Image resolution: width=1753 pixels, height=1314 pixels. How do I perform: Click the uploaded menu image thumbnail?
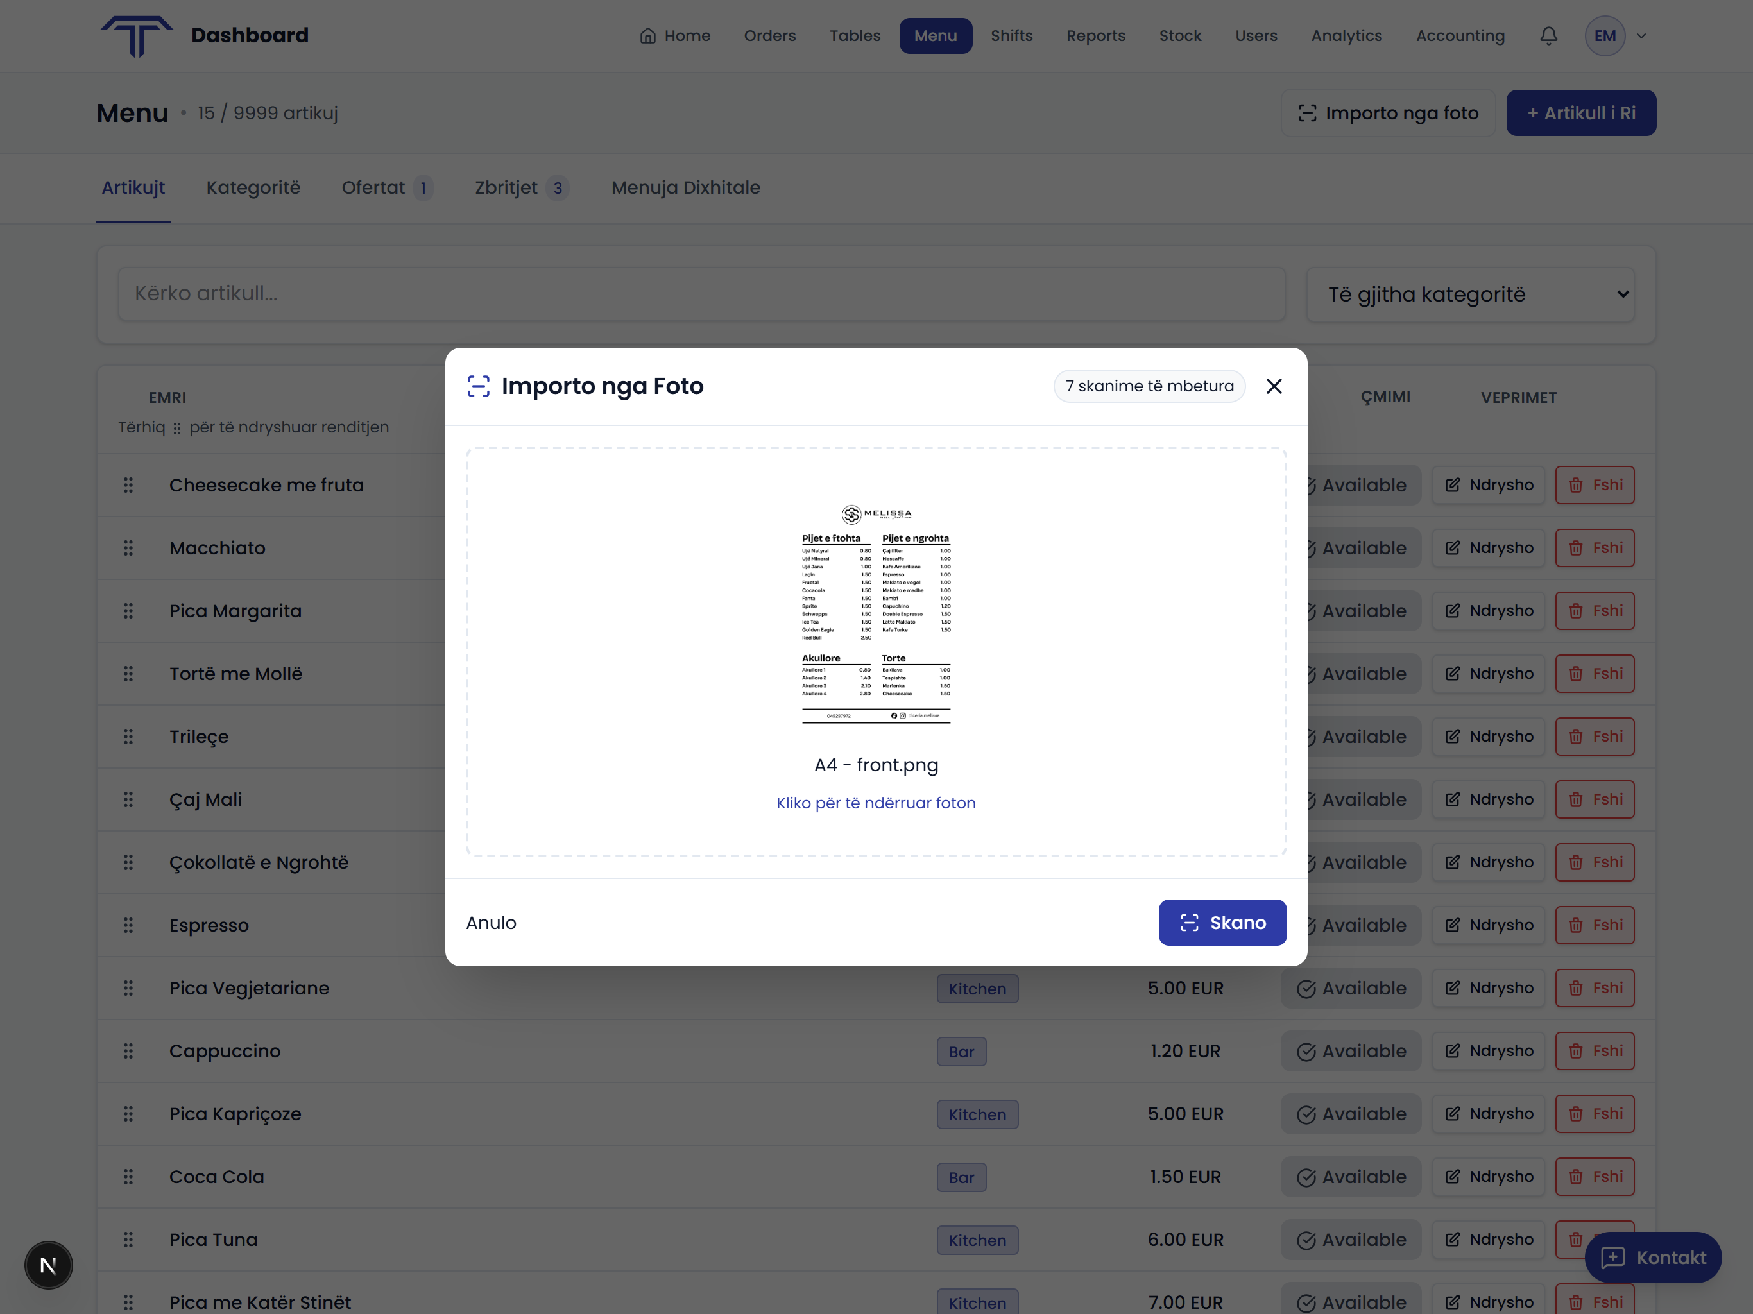pos(876,614)
